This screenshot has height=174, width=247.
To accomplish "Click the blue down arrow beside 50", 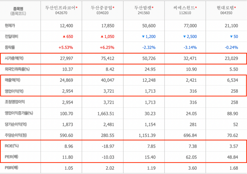I will 231,36.
